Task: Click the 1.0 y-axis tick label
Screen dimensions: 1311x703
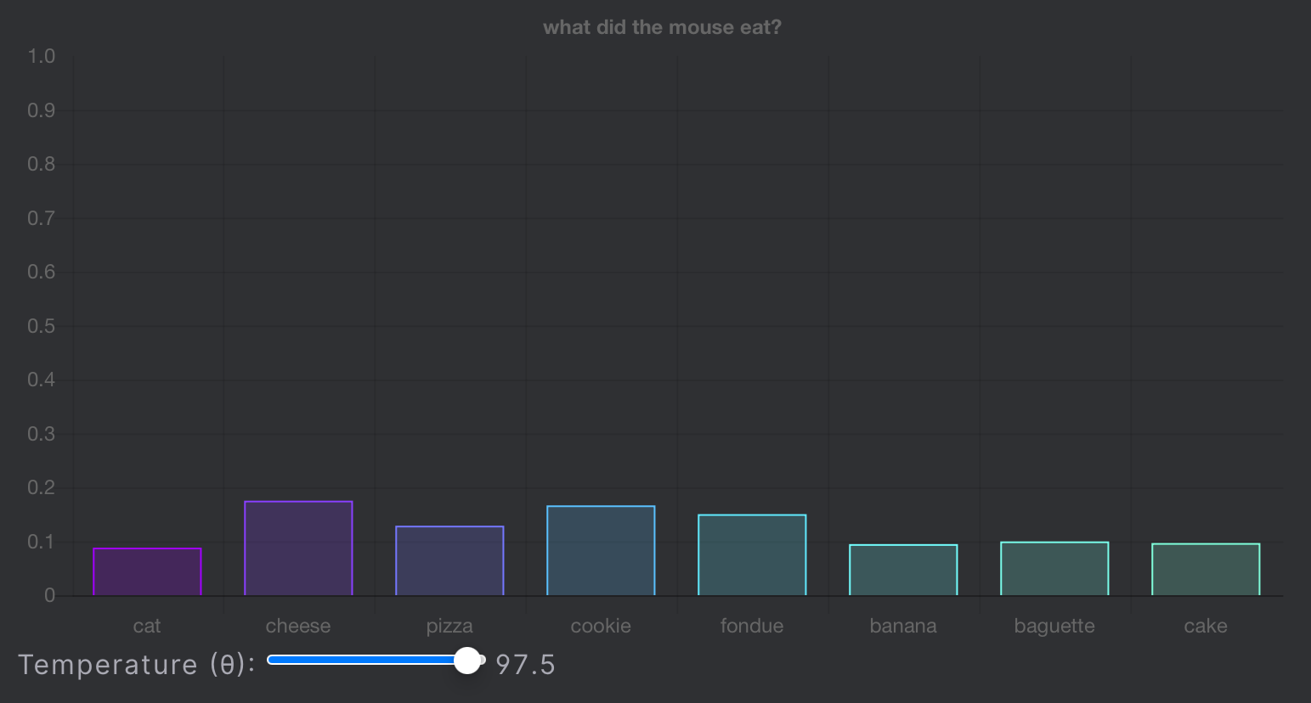Action: (41, 57)
